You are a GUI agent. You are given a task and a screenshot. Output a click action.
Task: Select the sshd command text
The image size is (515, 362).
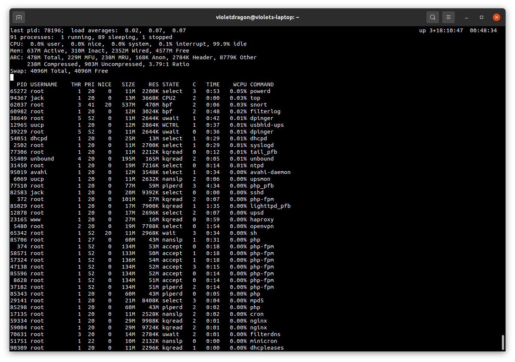pos(257,192)
